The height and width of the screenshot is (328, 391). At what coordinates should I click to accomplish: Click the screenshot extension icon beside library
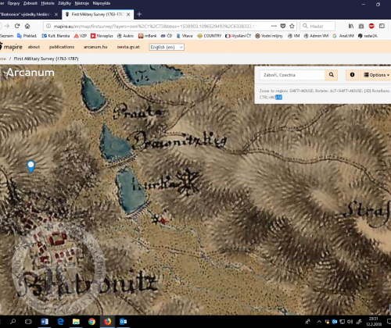pos(361,26)
